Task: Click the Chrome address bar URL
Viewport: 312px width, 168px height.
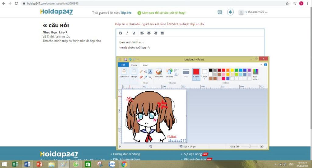Action: tap(53, 3)
